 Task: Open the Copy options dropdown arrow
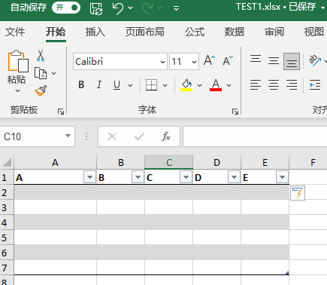point(53,73)
